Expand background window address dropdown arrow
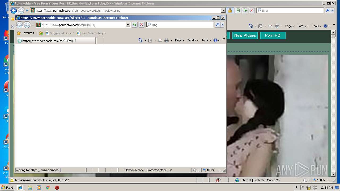This screenshot has width=340, height=191. [223, 11]
